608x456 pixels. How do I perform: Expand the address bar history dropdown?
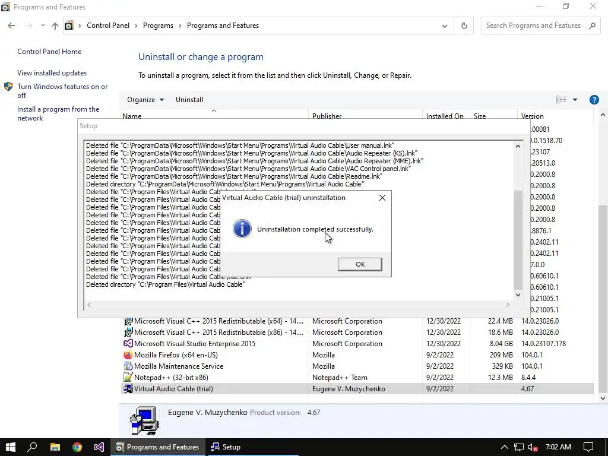(x=444, y=26)
